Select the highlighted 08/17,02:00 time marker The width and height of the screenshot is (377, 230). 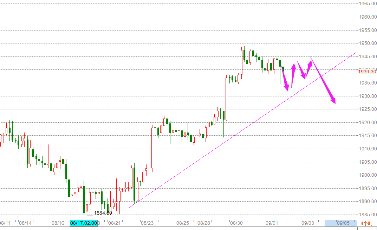84,223
